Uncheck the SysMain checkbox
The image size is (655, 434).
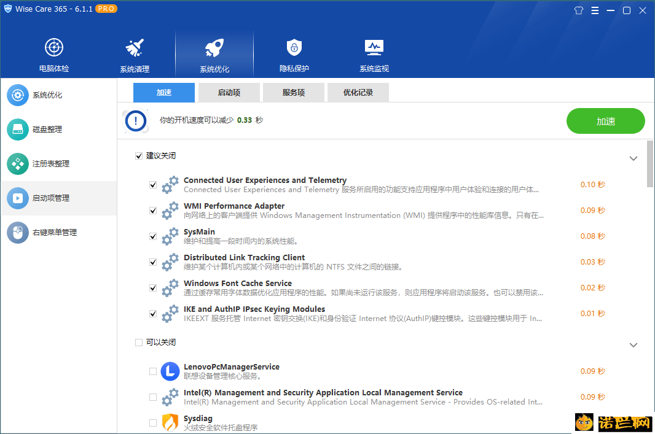(x=153, y=236)
